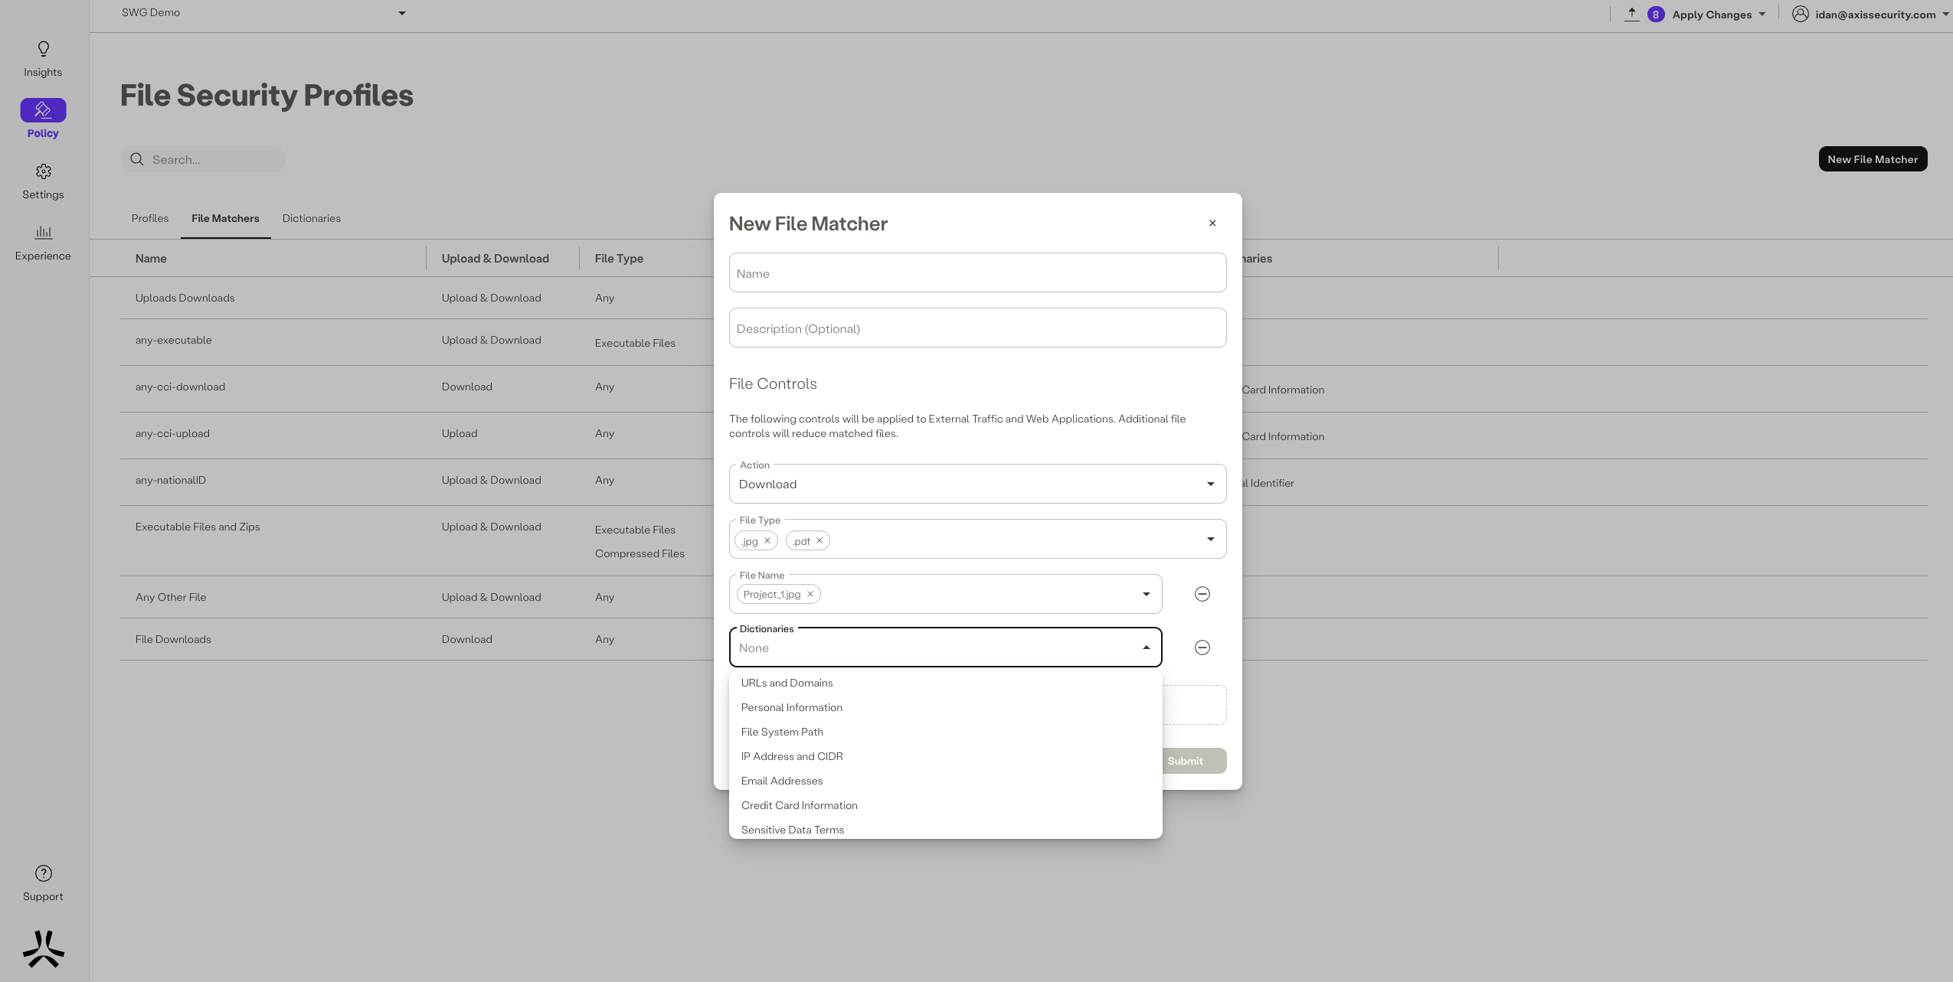Click the Support question mark icon
The width and height of the screenshot is (1953, 982).
pos(43,873)
